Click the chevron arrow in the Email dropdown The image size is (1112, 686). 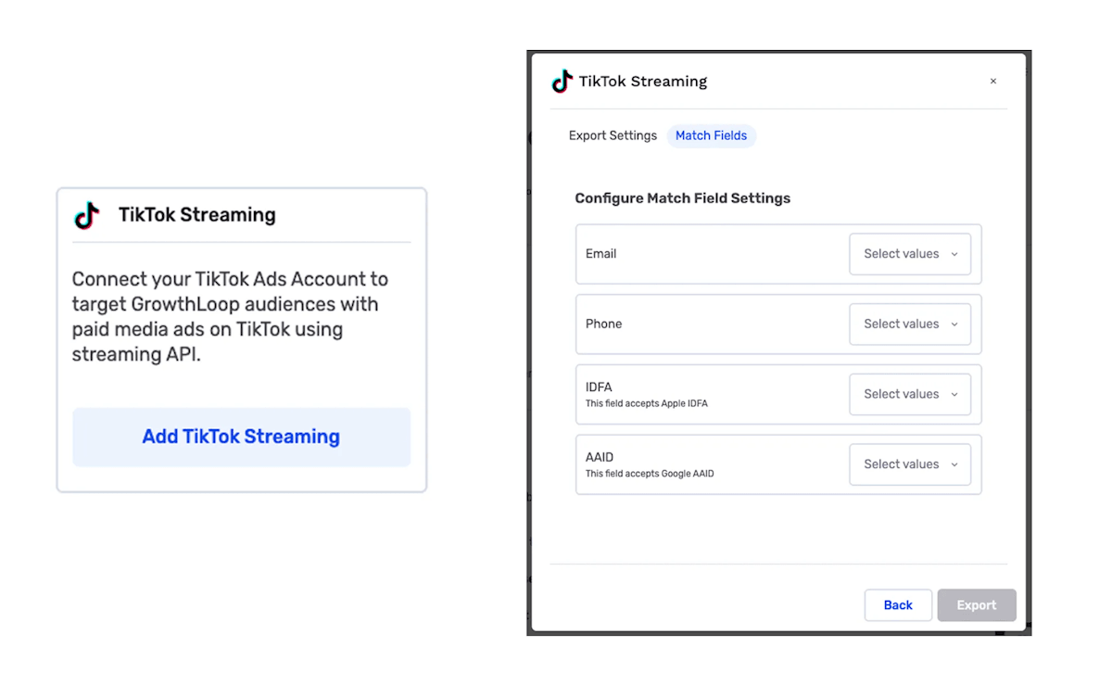coord(954,254)
